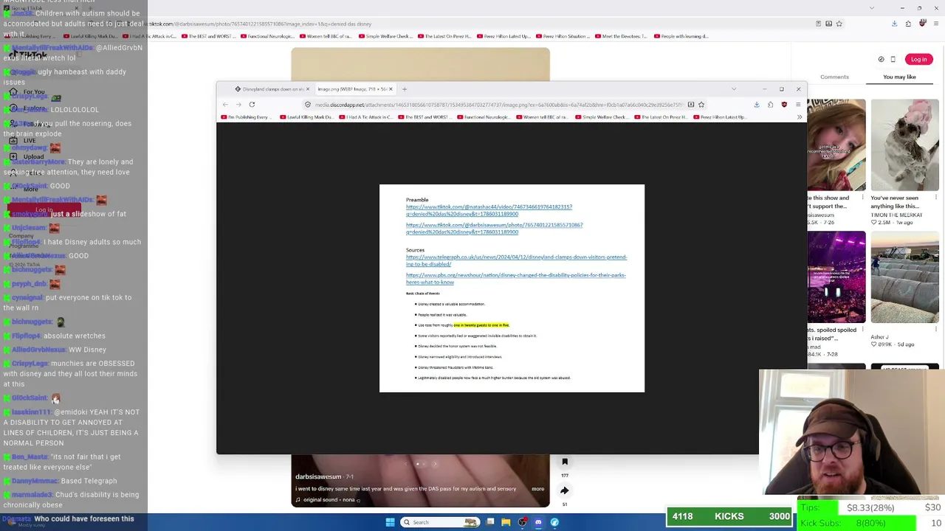Switch to the You may like tab
The height and width of the screenshot is (531, 945).
[899, 77]
